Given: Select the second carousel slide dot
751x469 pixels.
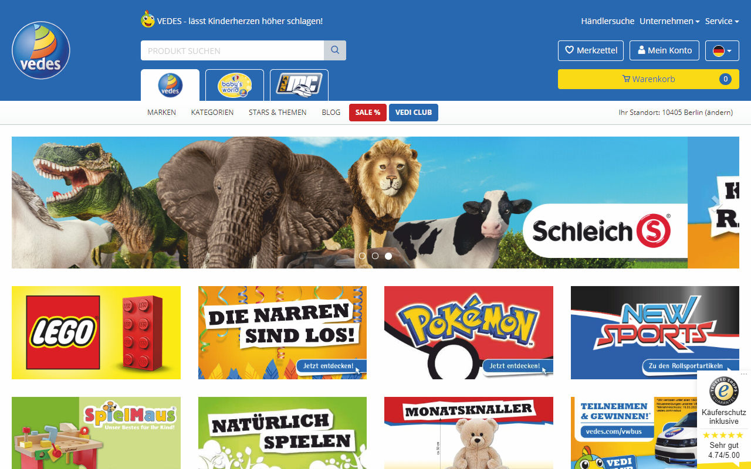Looking at the screenshot, I should (x=375, y=256).
